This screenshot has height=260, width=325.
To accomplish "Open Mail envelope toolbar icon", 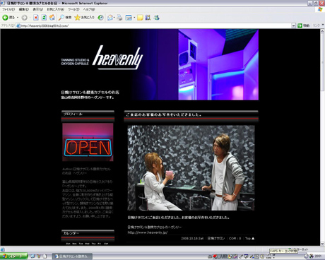I will coord(110,18).
